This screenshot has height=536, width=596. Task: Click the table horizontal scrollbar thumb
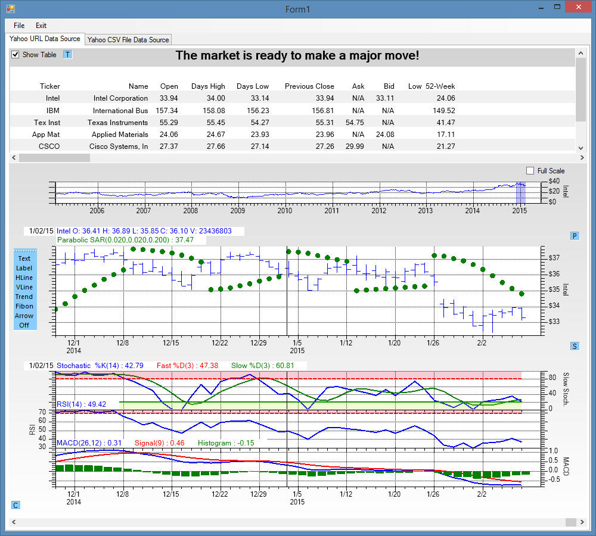point(54,158)
